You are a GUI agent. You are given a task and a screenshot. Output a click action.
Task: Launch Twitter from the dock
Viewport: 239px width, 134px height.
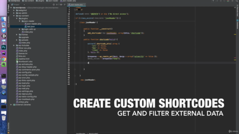(4, 30)
